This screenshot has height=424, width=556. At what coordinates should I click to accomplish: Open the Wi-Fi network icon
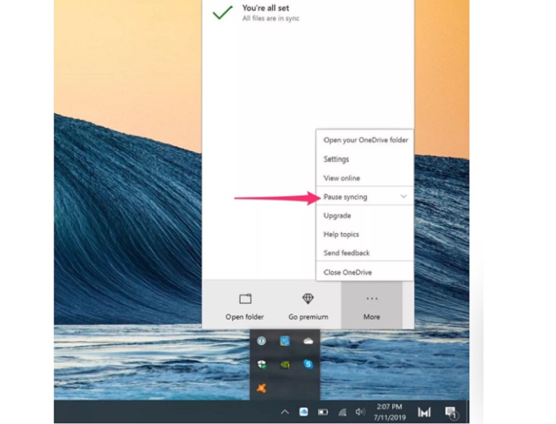(x=342, y=412)
